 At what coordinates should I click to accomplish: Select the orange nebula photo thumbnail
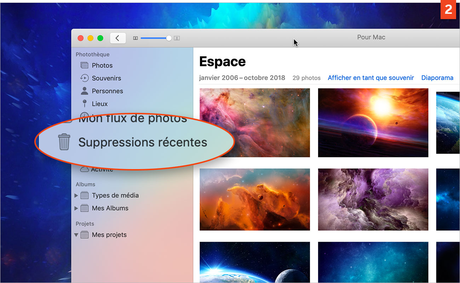255,200
